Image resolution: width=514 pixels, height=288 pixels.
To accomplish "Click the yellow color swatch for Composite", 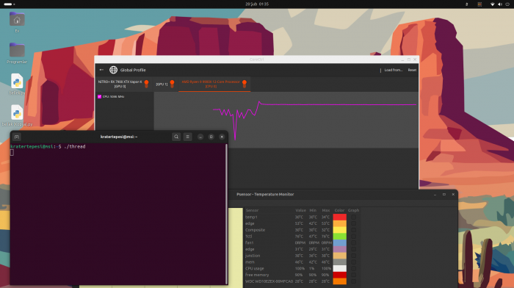I will 339,230.
